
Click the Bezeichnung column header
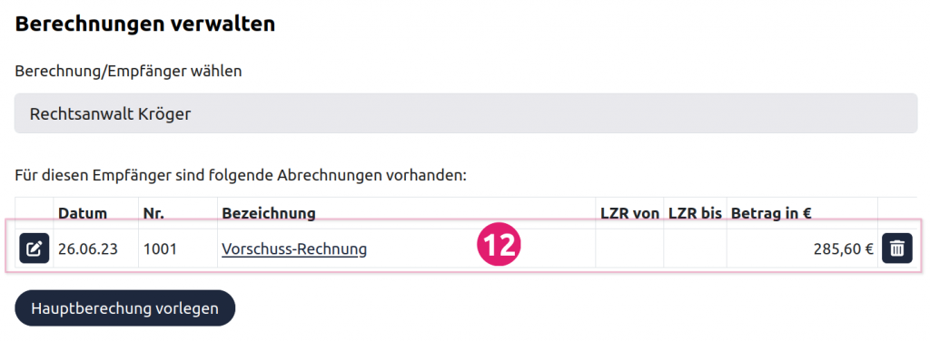[x=269, y=214]
